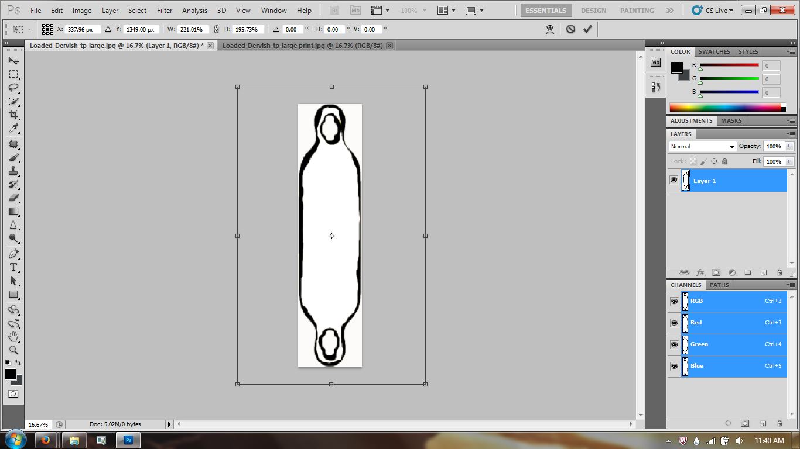Hide Layer 1 visibility

pos(674,180)
